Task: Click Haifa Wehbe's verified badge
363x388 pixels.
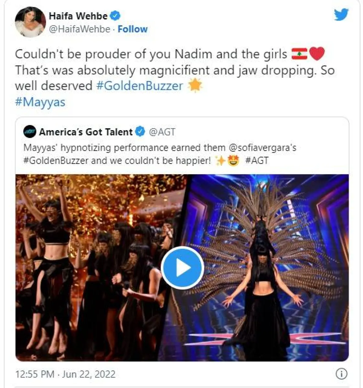Action: click(115, 16)
